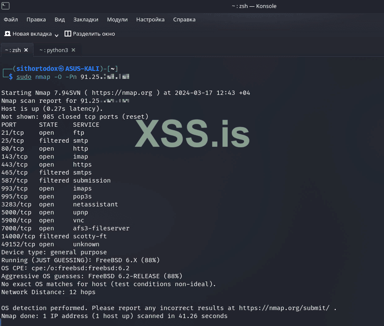The image size is (384, 326).
Task: Click the underlined sudo command word
Action: click(x=24, y=77)
